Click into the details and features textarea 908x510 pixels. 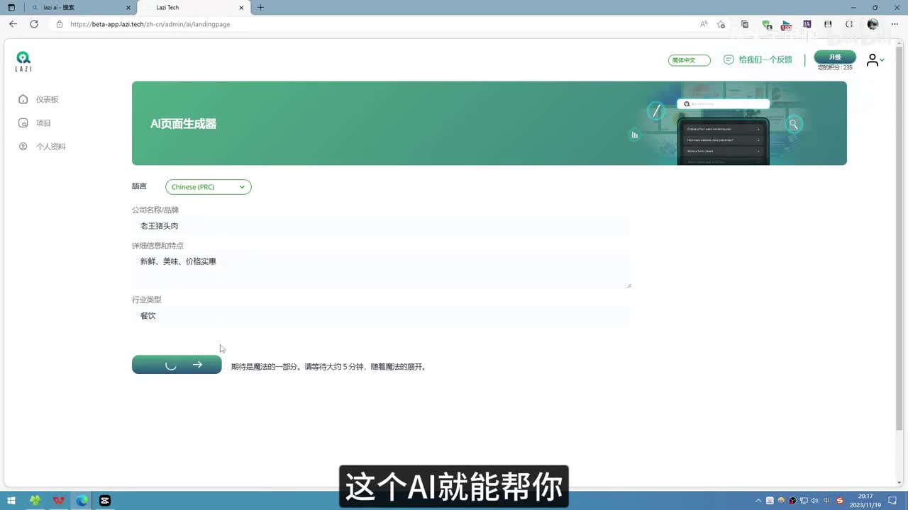(381, 270)
